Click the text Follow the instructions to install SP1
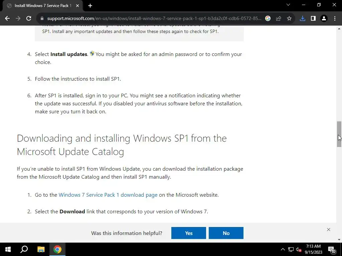342x256 pixels. (78, 79)
